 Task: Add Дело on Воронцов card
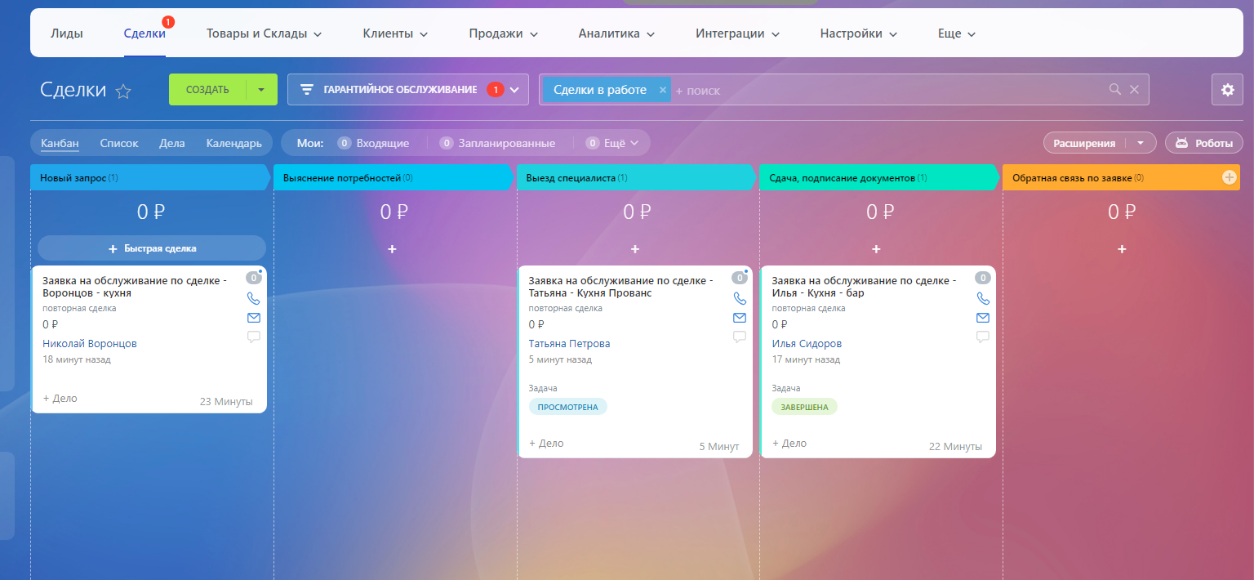60,399
